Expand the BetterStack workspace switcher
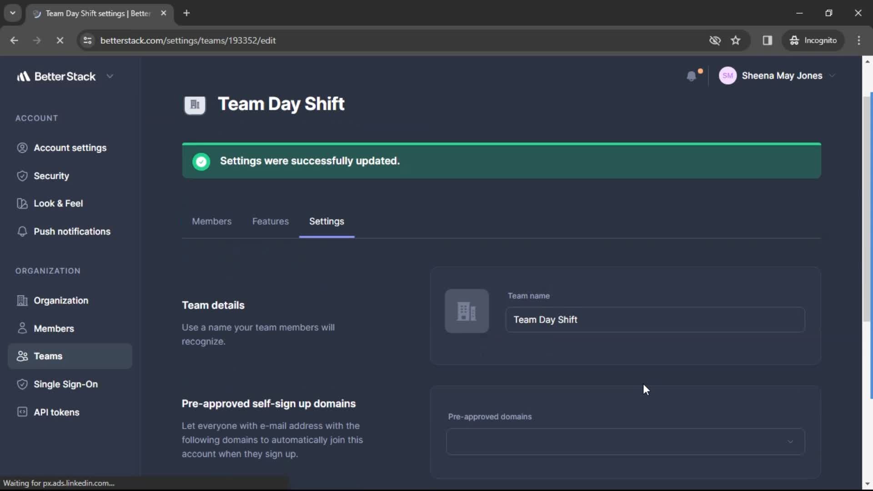This screenshot has width=873, height=491. [109, 76]
